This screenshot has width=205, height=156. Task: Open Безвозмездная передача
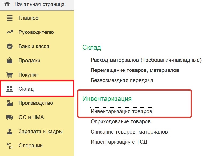tap(122, 80)
